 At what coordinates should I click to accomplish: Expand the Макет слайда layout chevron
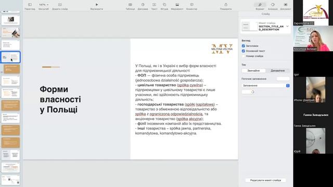(287, 26)
